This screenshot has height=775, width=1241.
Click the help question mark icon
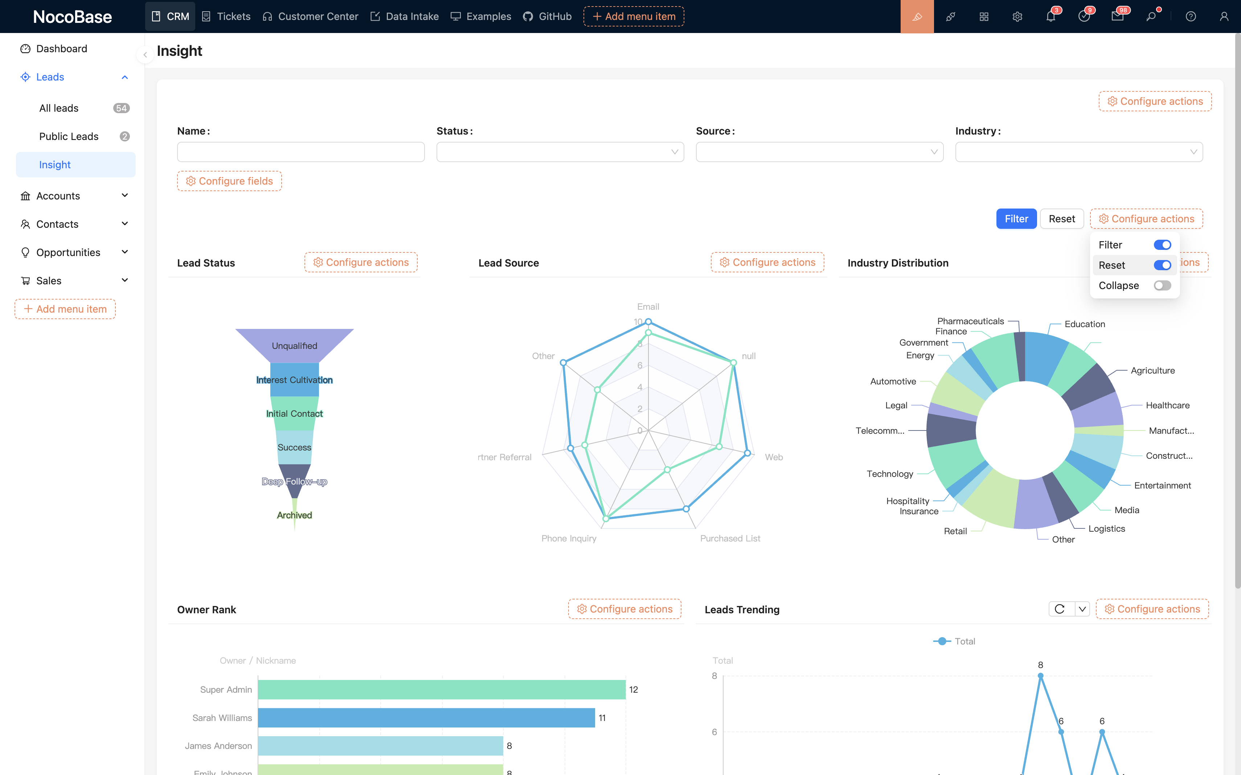(x=1191, y=16)
